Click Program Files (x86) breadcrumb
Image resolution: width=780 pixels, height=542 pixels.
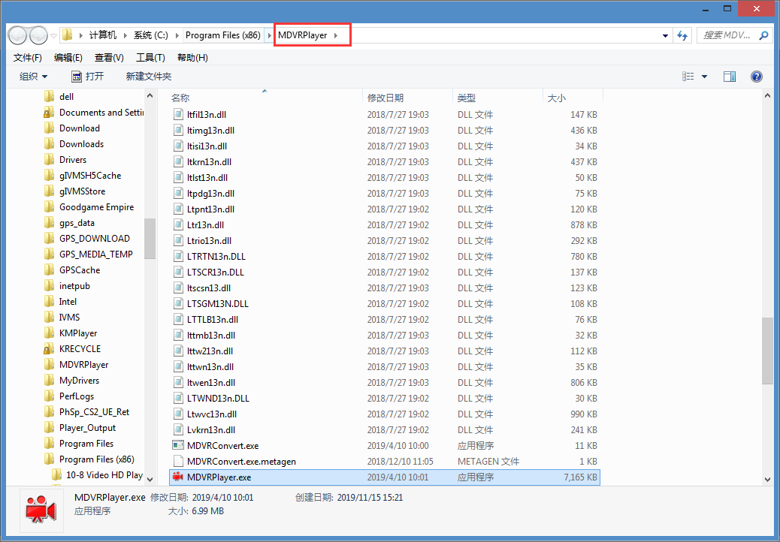tap(223, 35)
